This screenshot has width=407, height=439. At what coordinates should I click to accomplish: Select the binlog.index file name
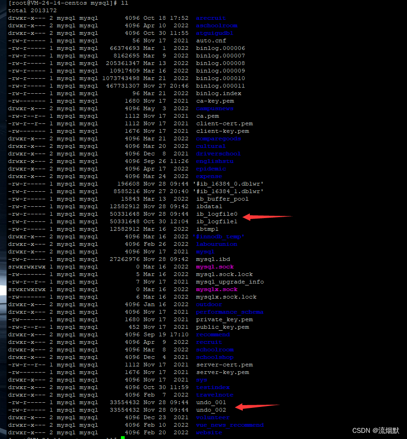click(218, 94)
